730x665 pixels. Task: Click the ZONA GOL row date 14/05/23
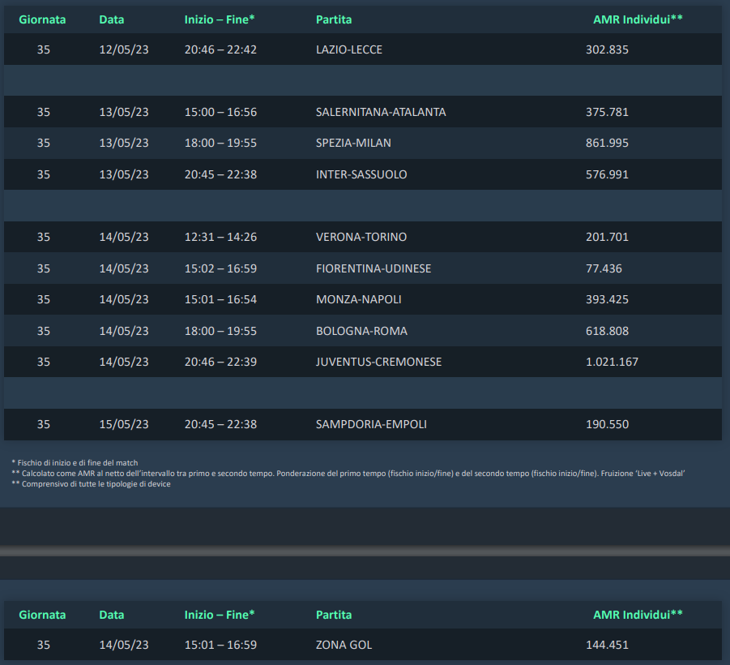pos(124,645)
